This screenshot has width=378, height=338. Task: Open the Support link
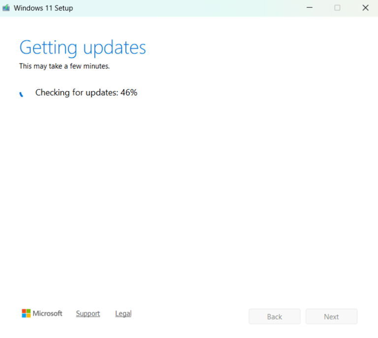pyautogui.click(x=88, y=313)
